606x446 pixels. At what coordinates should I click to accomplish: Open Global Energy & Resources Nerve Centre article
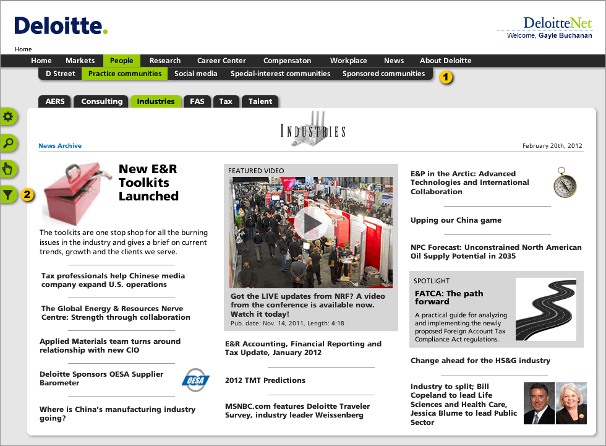[116, 313]
